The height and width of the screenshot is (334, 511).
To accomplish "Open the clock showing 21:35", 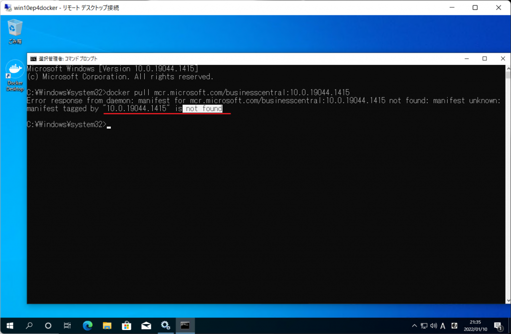I will 475,326.
